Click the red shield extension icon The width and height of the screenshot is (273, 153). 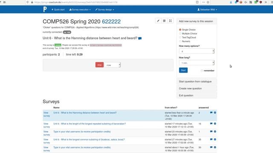261,2
